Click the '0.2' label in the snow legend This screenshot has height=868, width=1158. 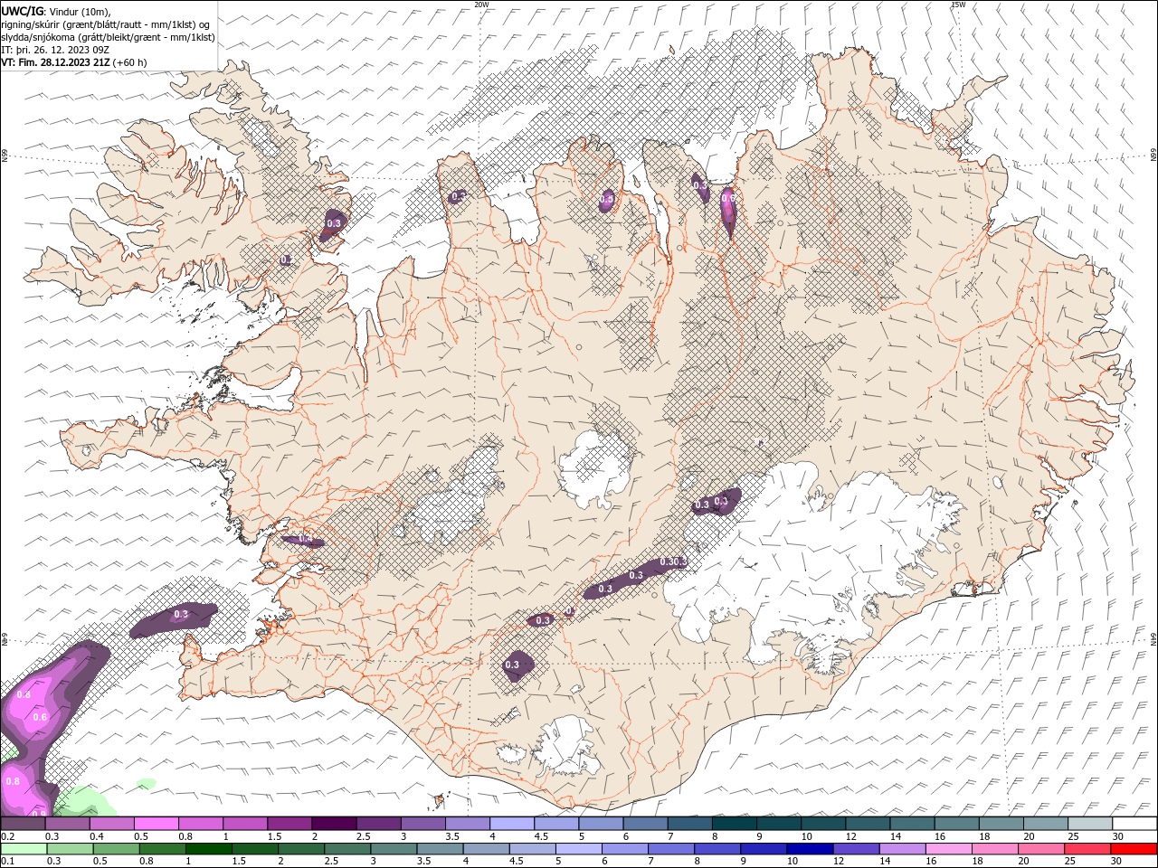[7, 836]
